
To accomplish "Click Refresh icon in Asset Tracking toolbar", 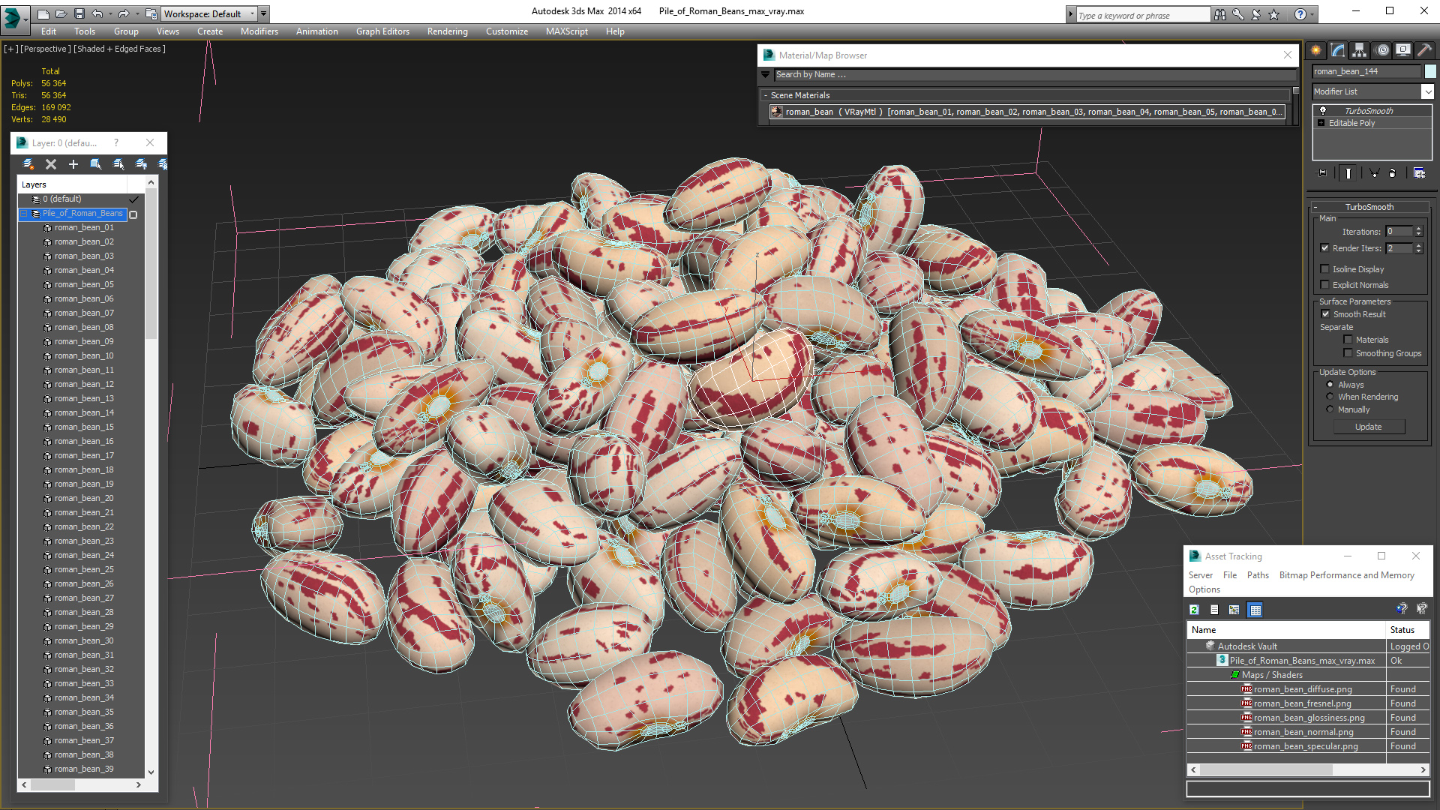I will (1194, 610).
